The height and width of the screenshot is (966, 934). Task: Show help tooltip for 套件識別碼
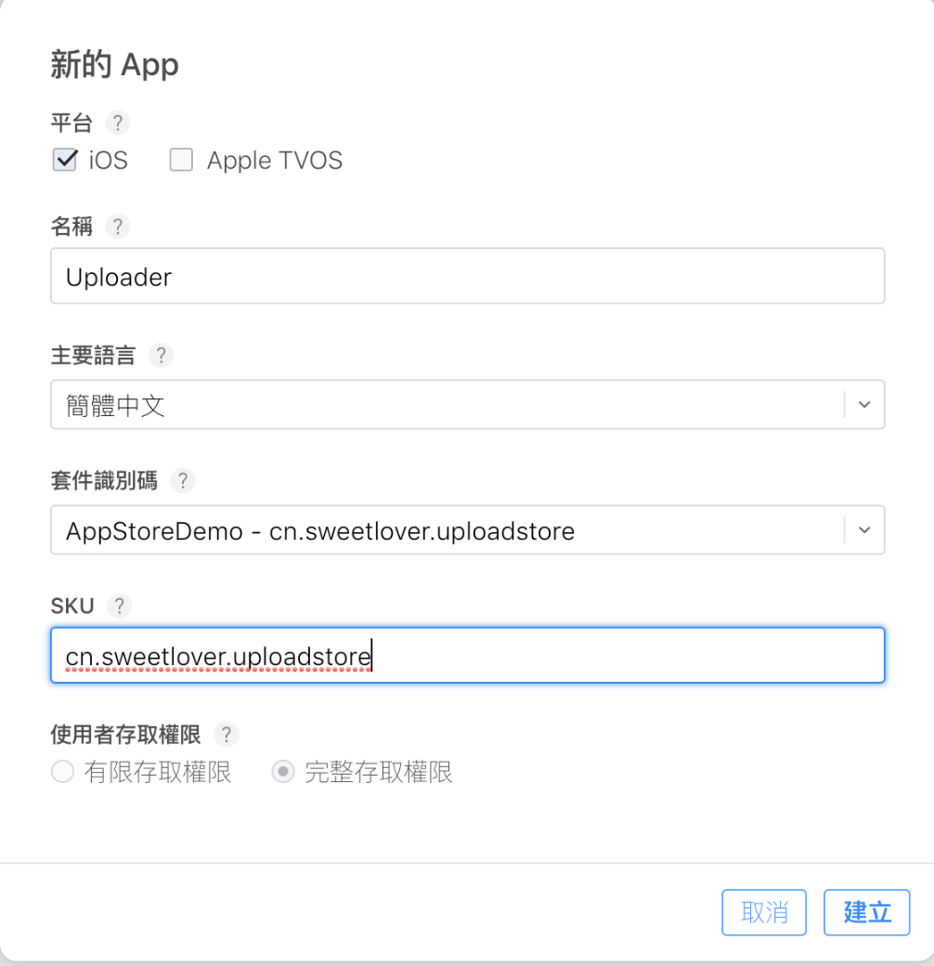click(182, 480)
